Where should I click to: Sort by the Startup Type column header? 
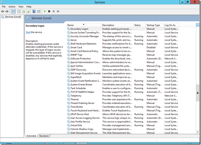(153, 25)
